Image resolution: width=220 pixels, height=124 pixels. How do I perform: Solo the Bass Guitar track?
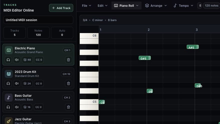tap(8, 107)
